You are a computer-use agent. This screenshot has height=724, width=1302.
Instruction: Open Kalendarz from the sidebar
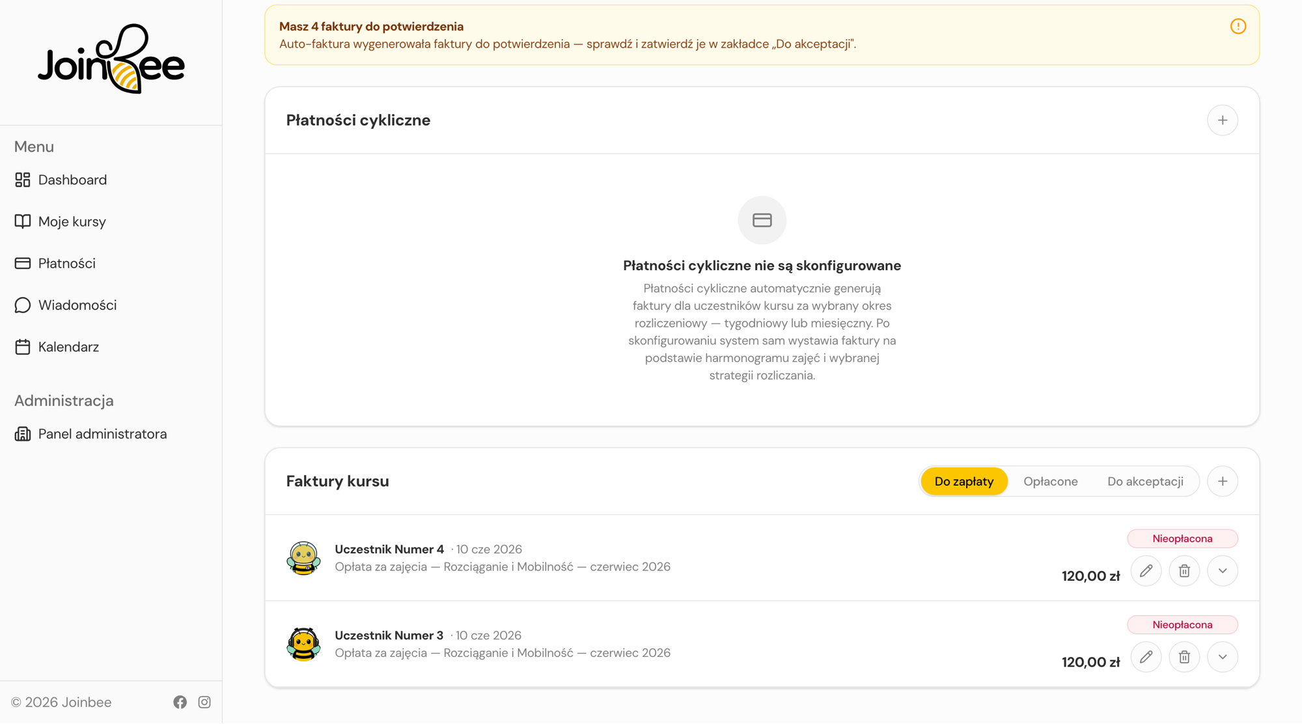[x=57, y=346]
